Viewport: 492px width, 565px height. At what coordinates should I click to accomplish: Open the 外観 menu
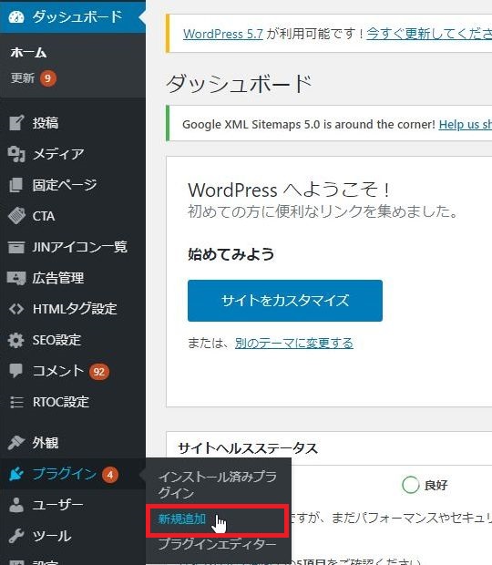pyautogui.click(x=73, y=443)
